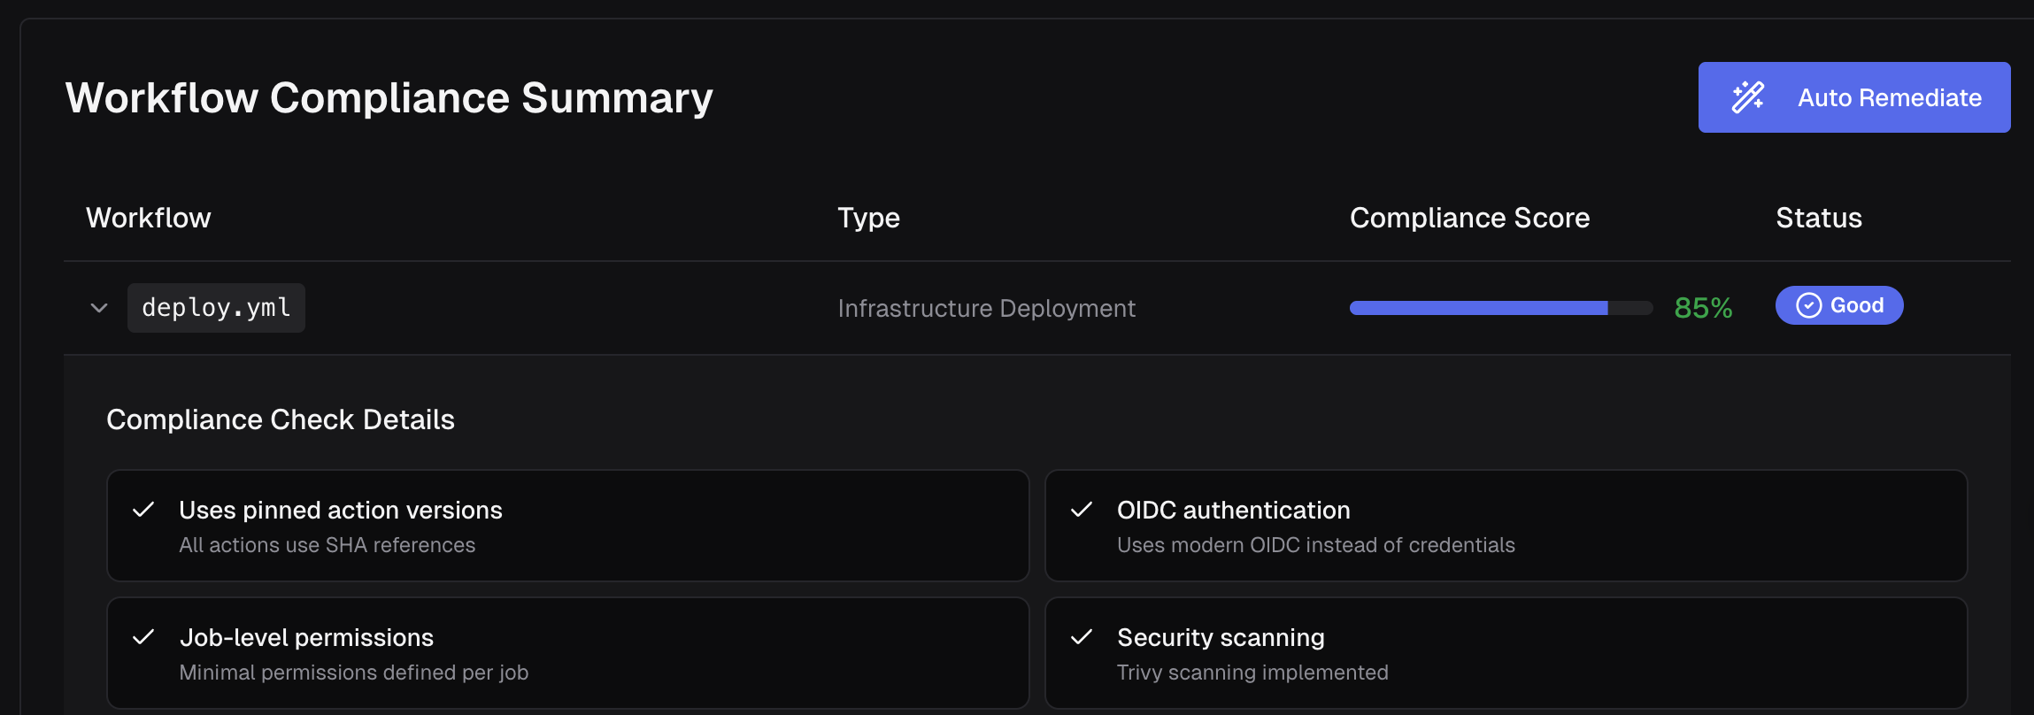The height and width of the screenshot is (715, 2034).
Task: Open the Uses pinned action versions card
Action: (567, 526)
